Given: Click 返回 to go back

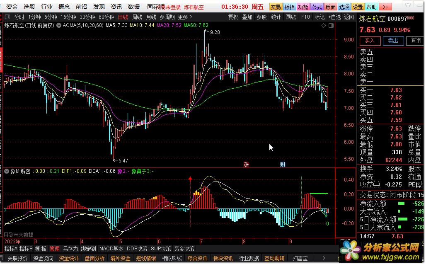Looking at the screenshot, I should 349,17.
